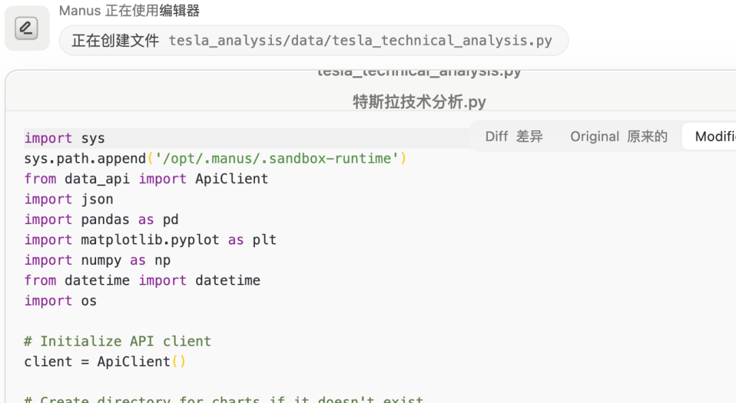
Task: Click the Manus 正在使用编辑器 header text
Action: (129, 11)
